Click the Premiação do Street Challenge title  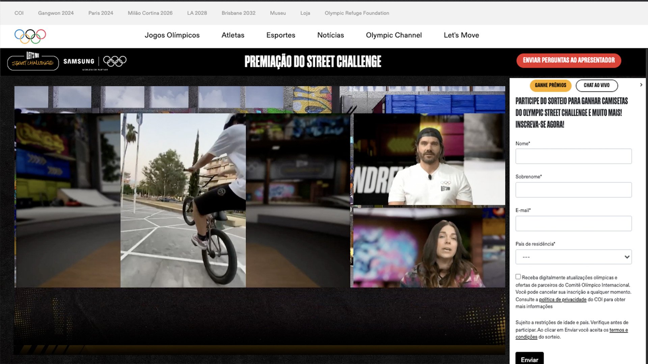(x=313, y=61)
